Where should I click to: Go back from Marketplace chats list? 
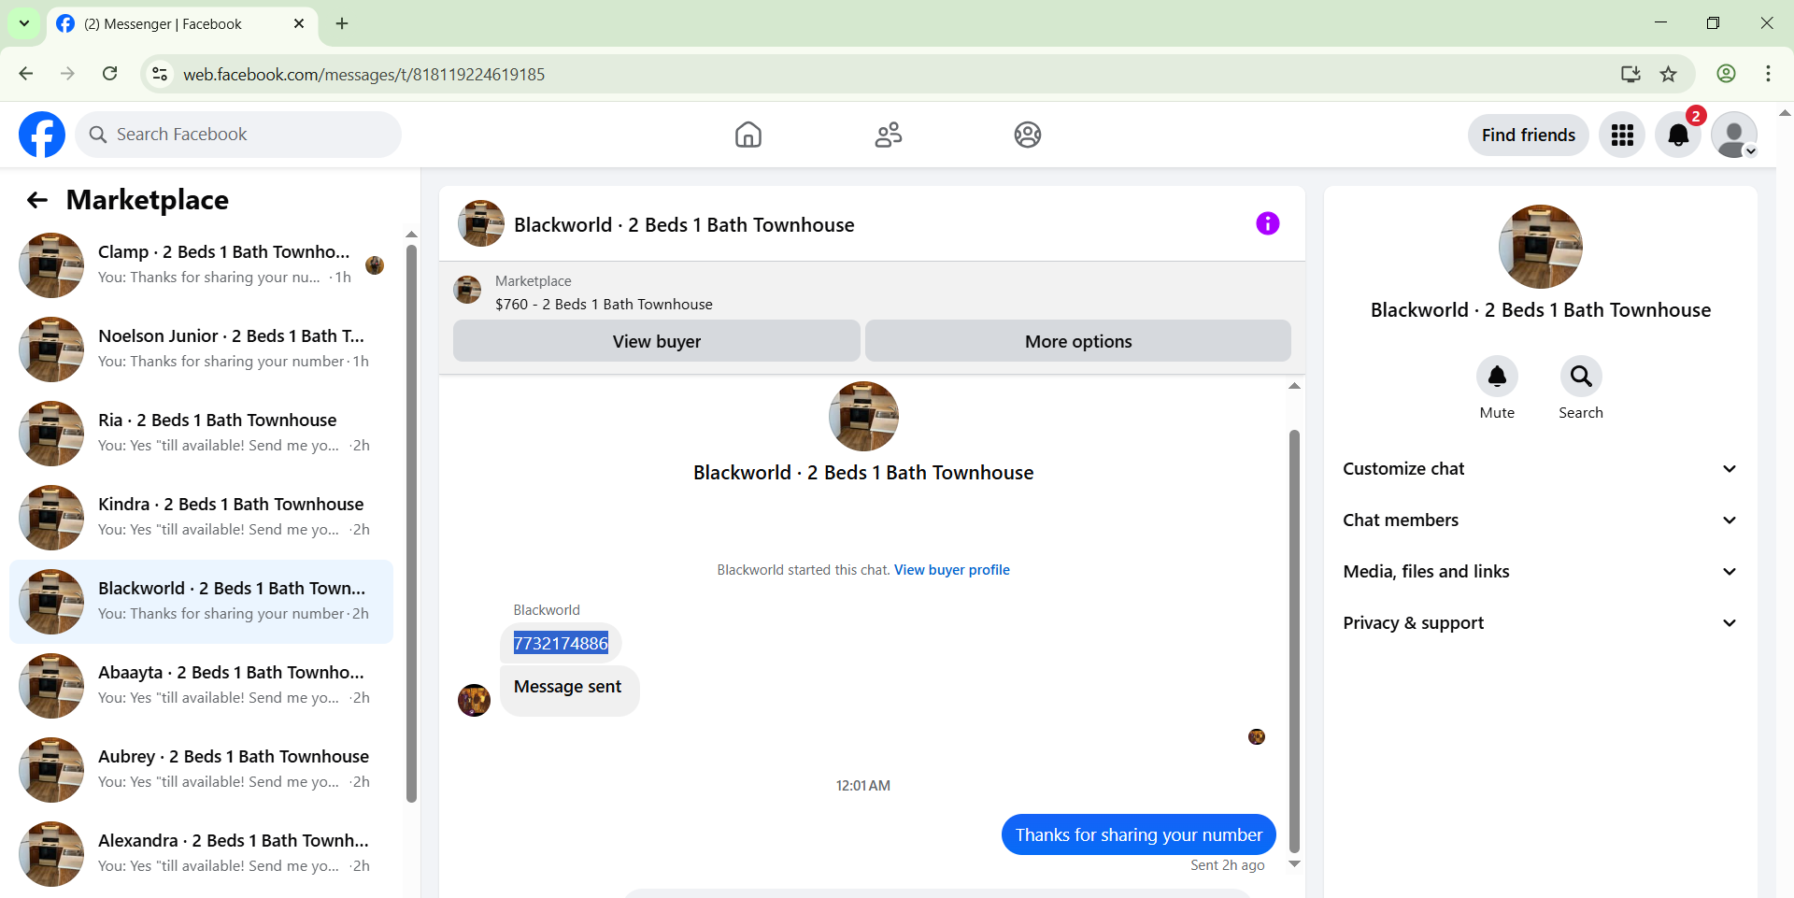click(37, 200)
